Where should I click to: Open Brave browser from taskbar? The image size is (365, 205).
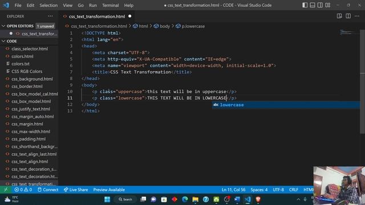click(258, 199)
